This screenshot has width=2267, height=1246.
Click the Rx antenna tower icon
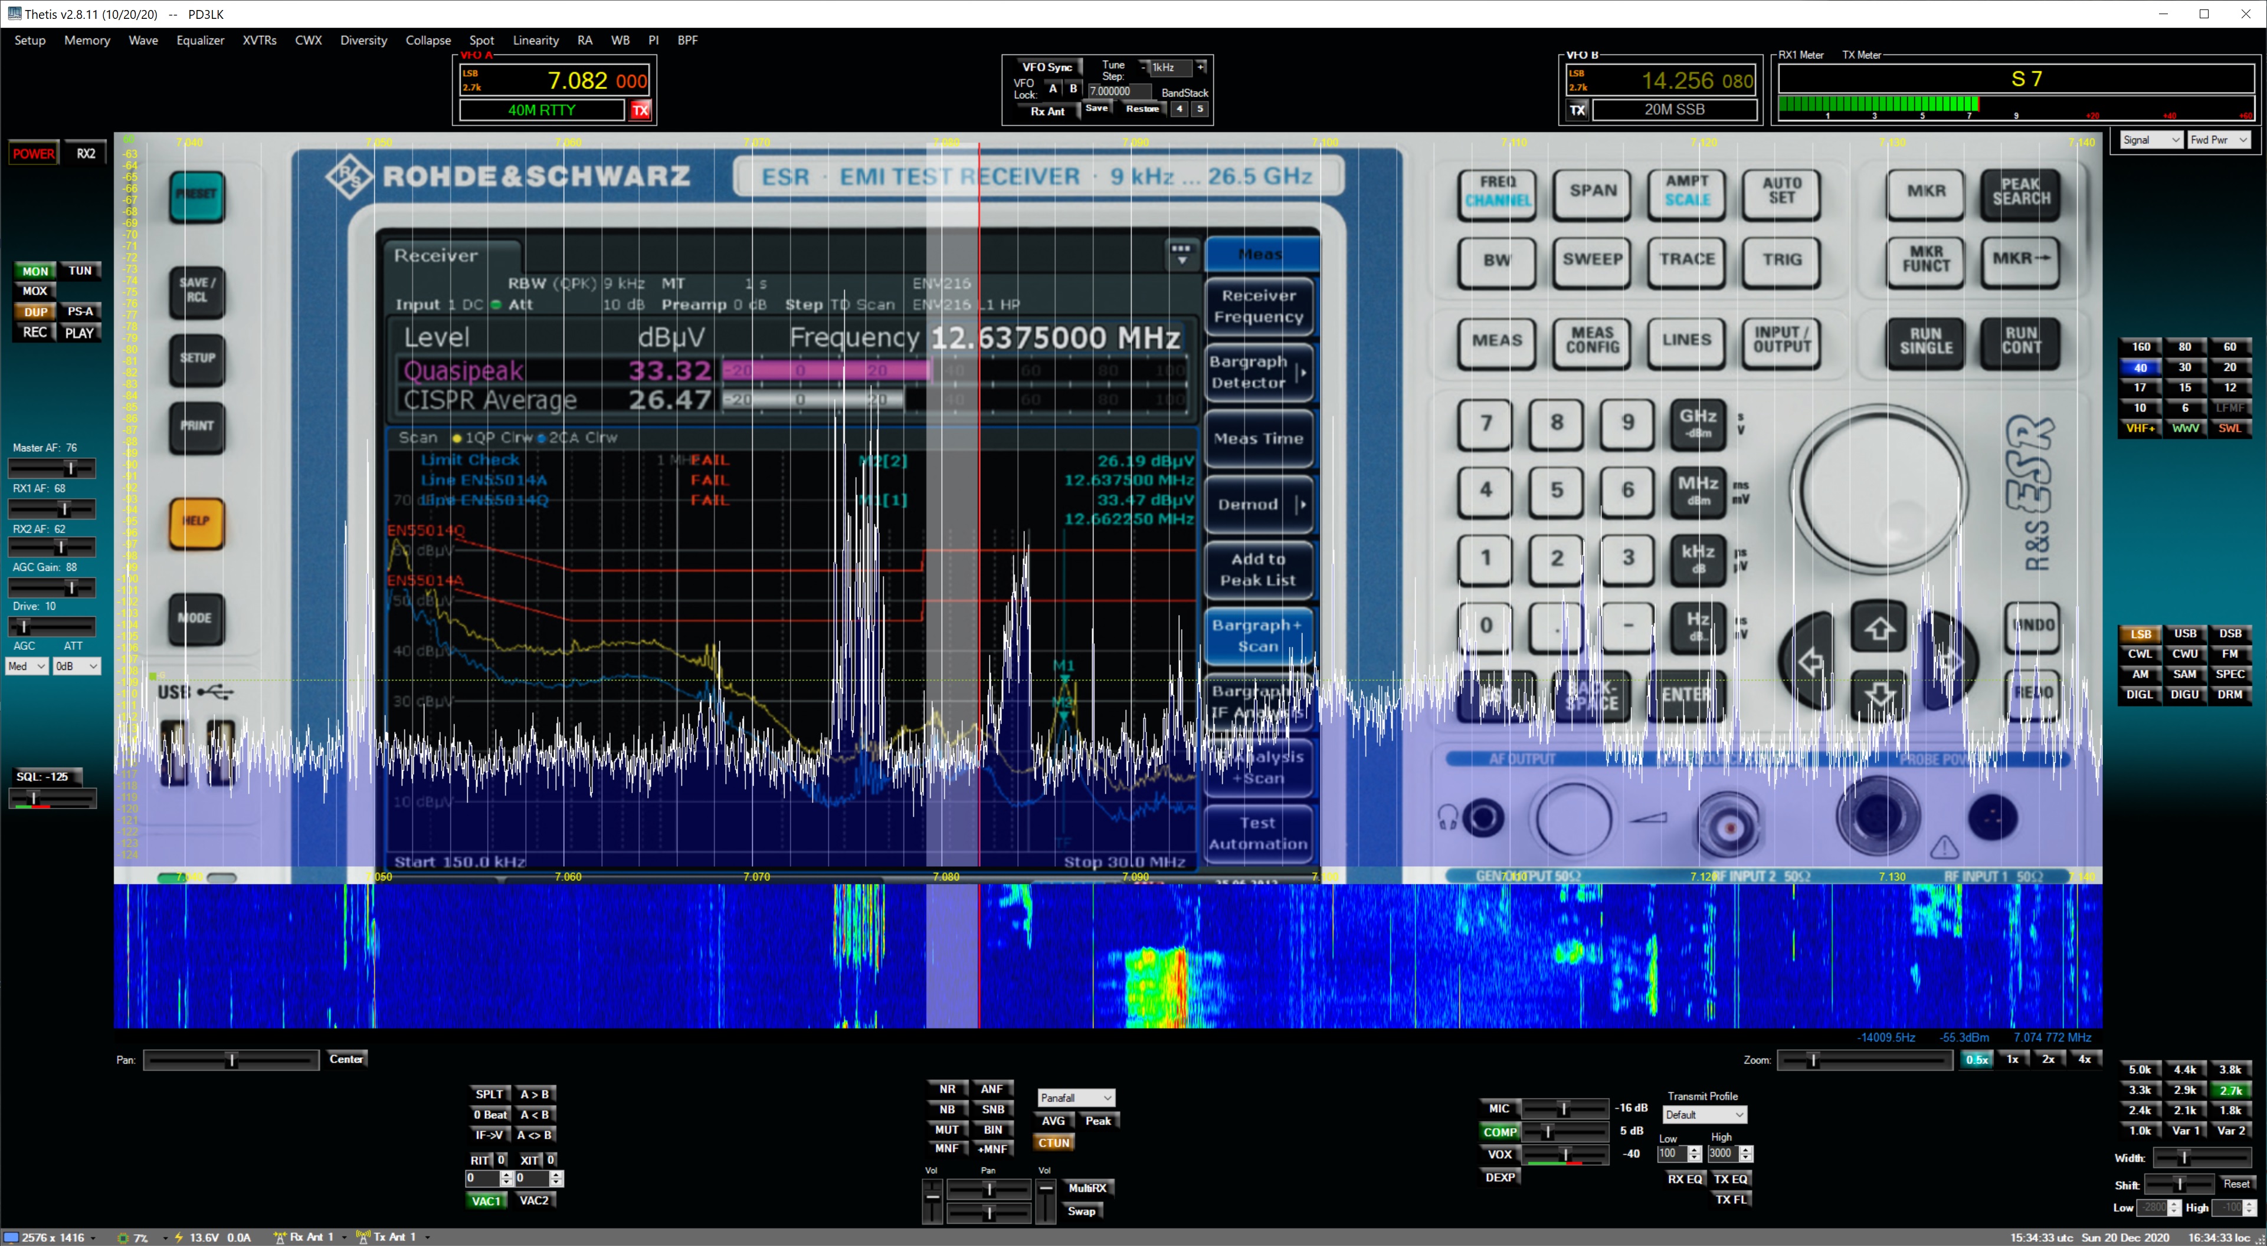[x=280, y=1237]
